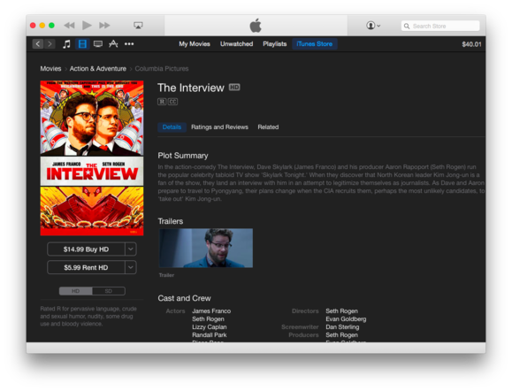
Task: Click the R rating badge
Action: pos(162,102)
